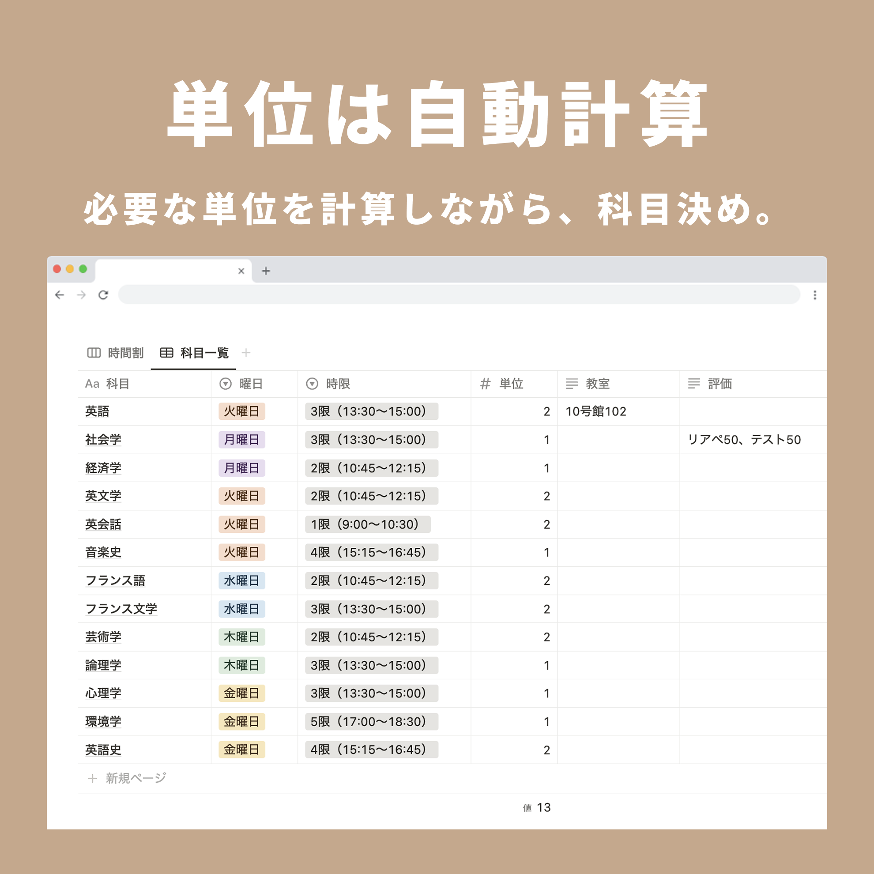This screenshot has height=874, width=874.
Task: Click the browser forward arrow
Action: click(81, 295)
